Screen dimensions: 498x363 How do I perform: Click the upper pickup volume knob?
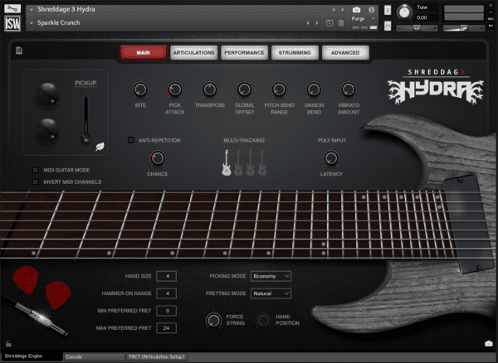(47, 94)
